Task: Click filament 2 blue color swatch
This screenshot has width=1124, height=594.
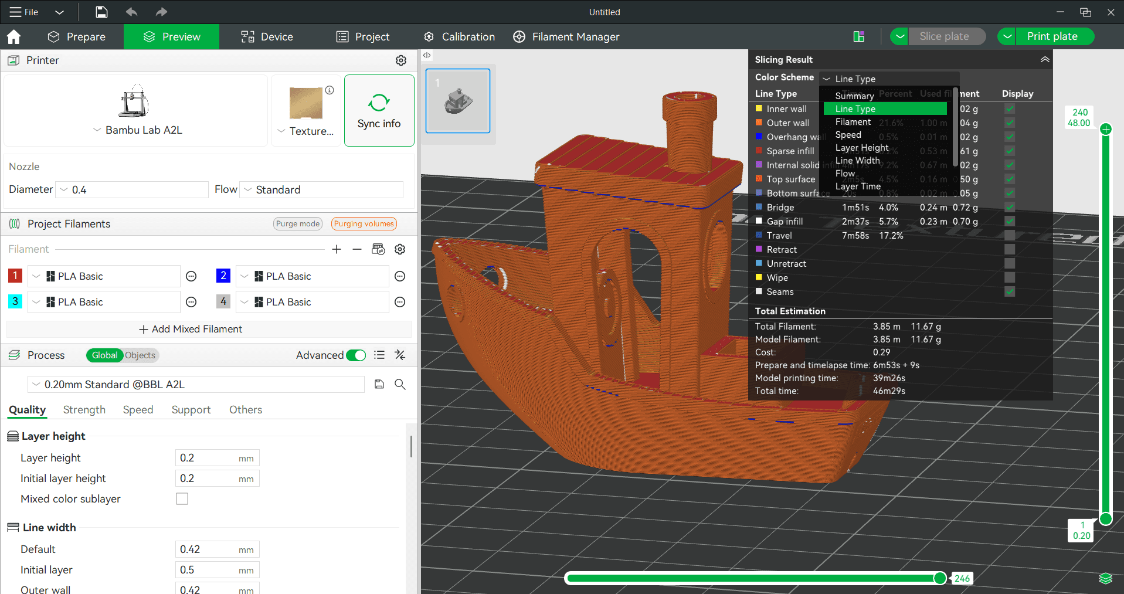Action: tap(223, 276)
